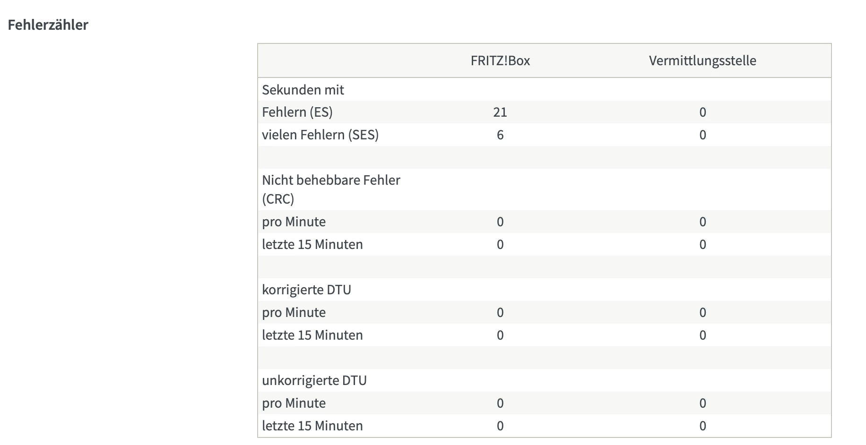Select the Vermittlungsstelle column header

click(702, 61)
